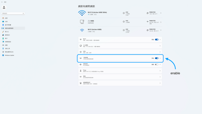Click the Ethernet computer icon

82,22
